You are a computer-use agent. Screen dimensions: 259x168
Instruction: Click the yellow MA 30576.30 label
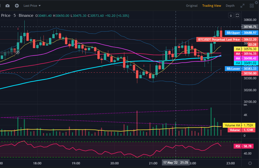pyautogui.click(x=246, y=49)
